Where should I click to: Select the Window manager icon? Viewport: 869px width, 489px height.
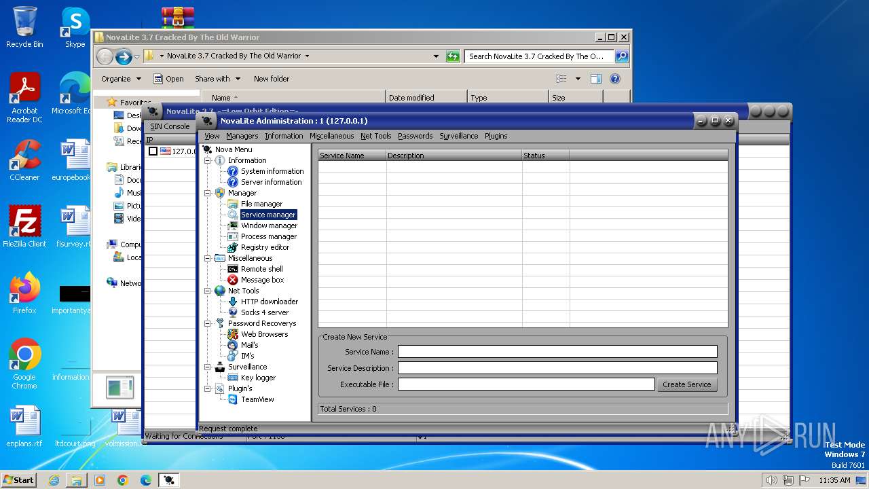(233, 225)
